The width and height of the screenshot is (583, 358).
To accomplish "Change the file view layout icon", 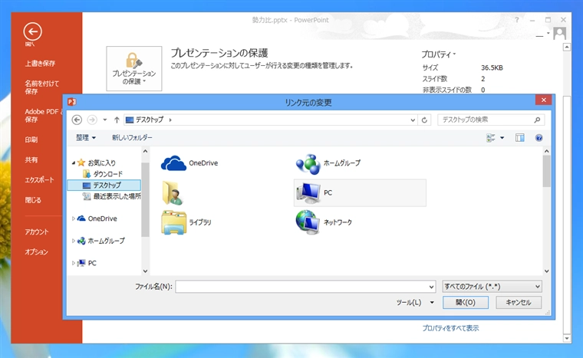I will point(491,138).
